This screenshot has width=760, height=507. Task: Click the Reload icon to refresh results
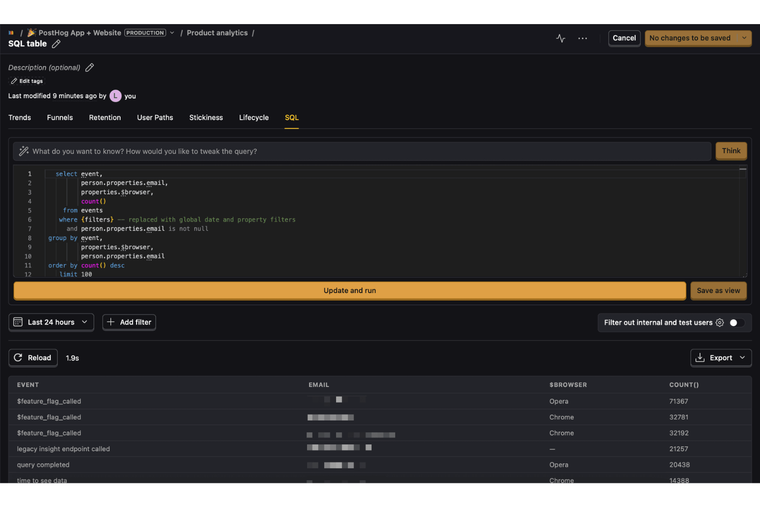point(18,358)
